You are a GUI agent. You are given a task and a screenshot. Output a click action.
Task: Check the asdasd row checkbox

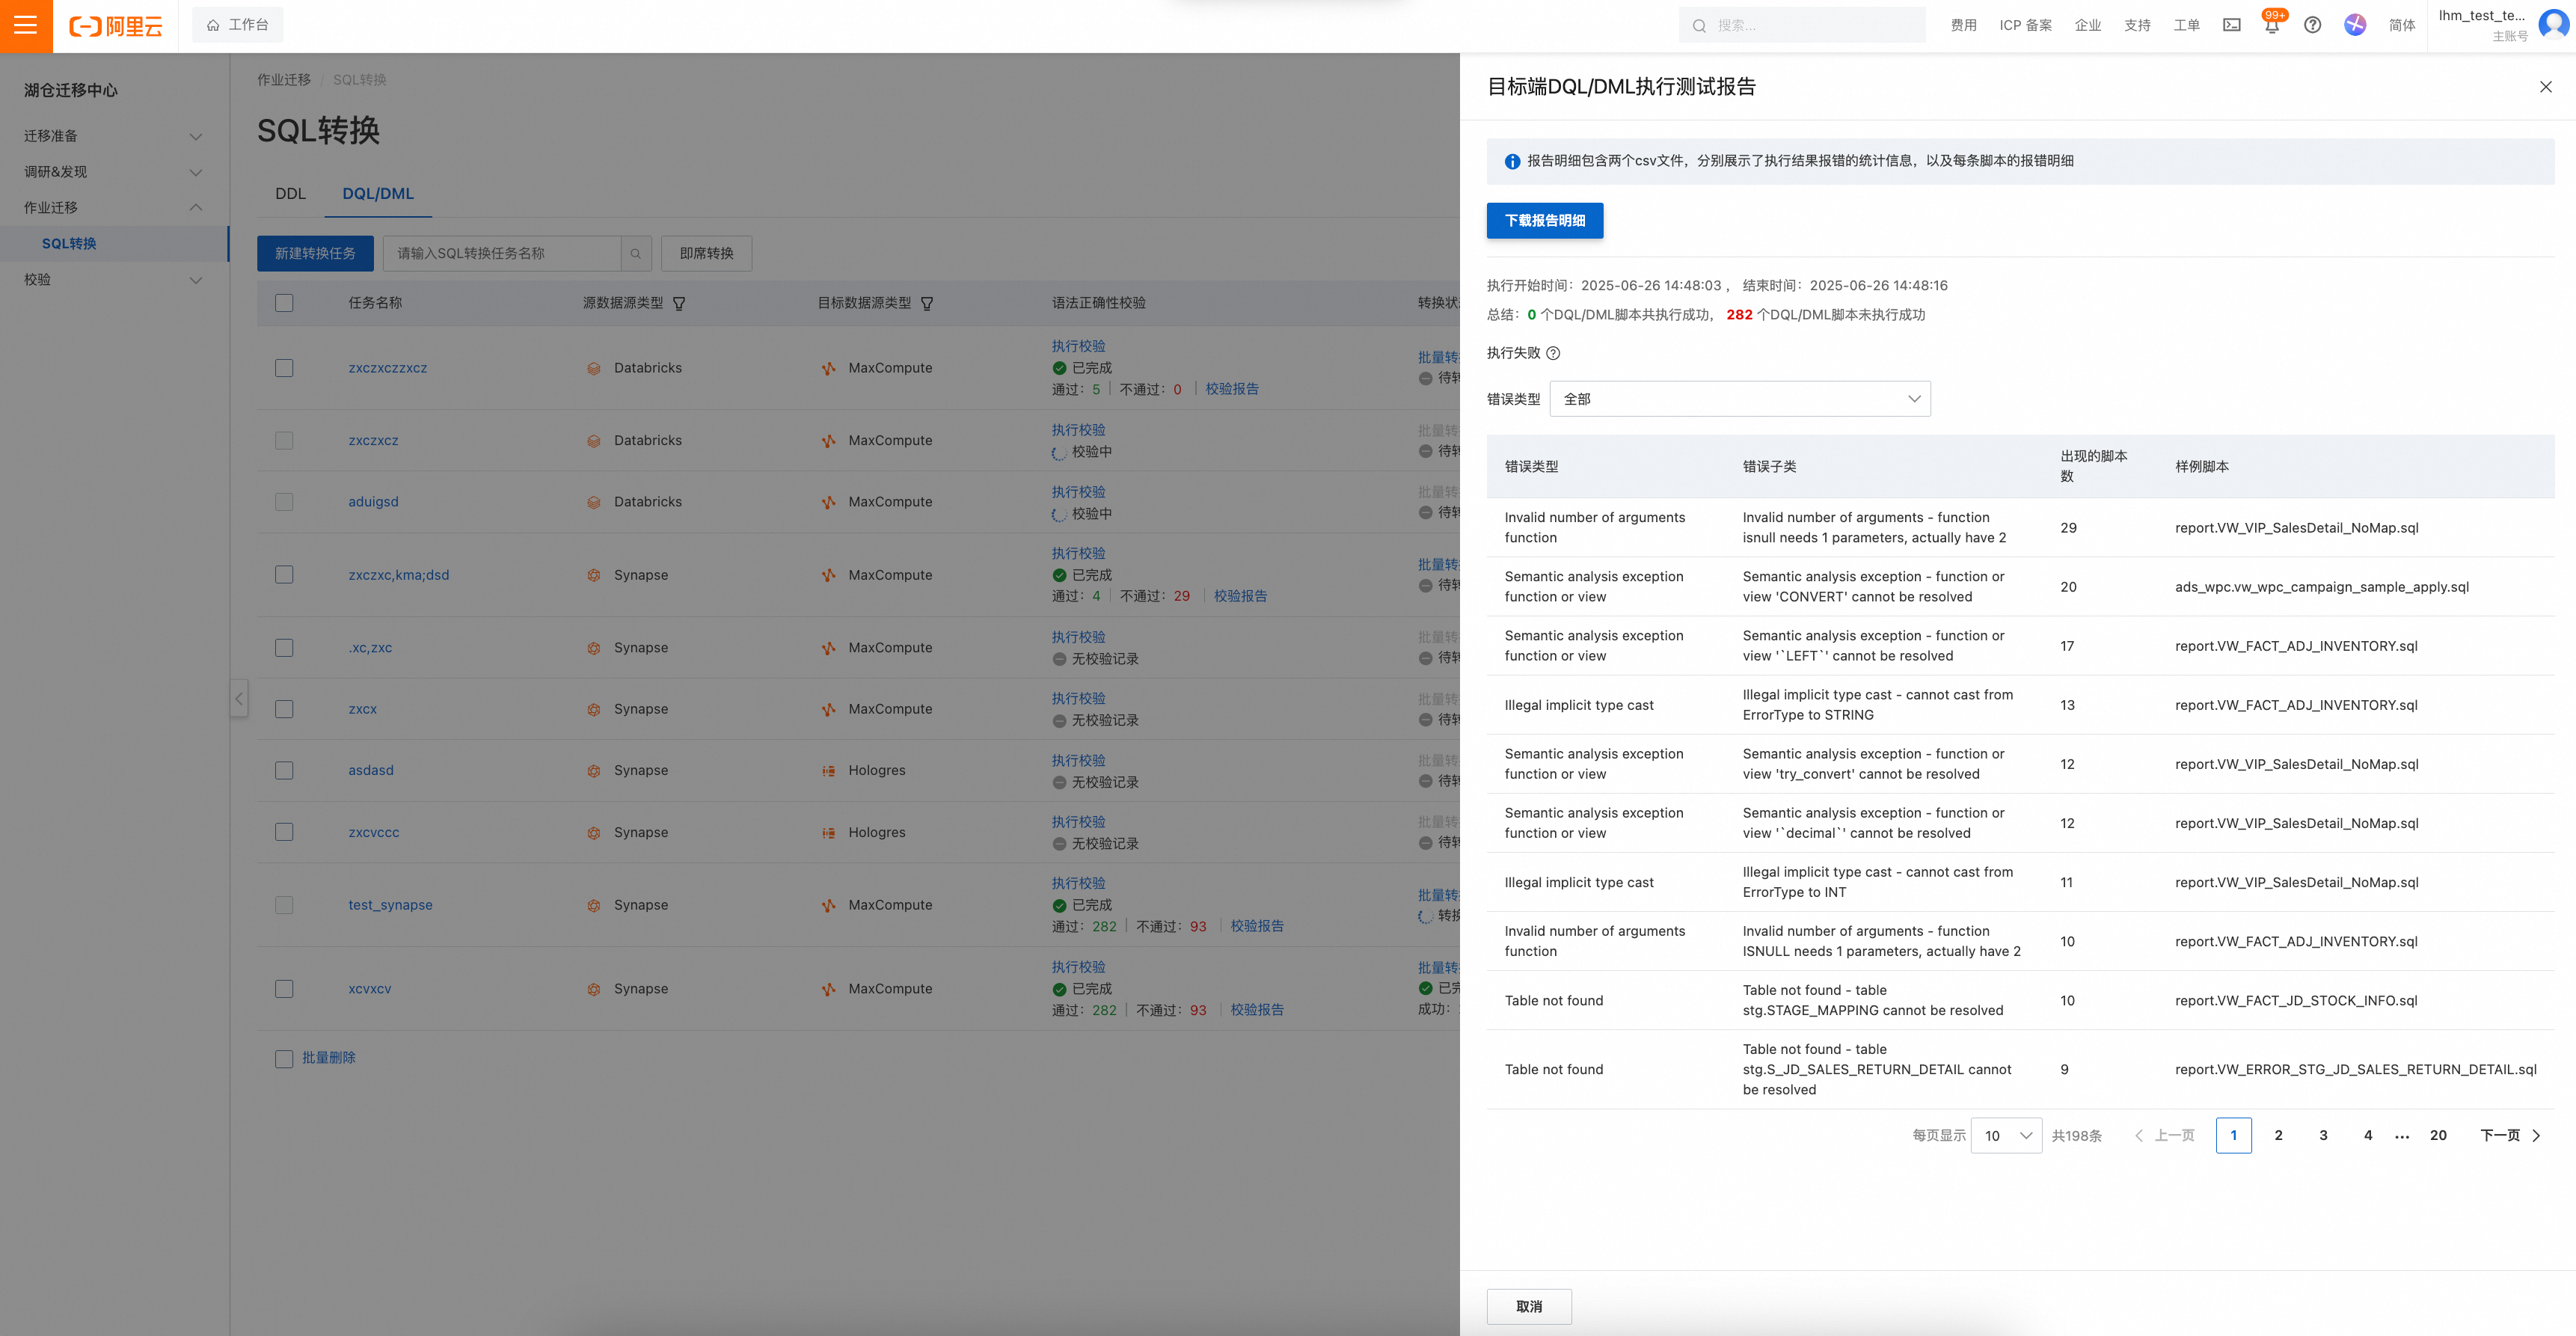285,771
